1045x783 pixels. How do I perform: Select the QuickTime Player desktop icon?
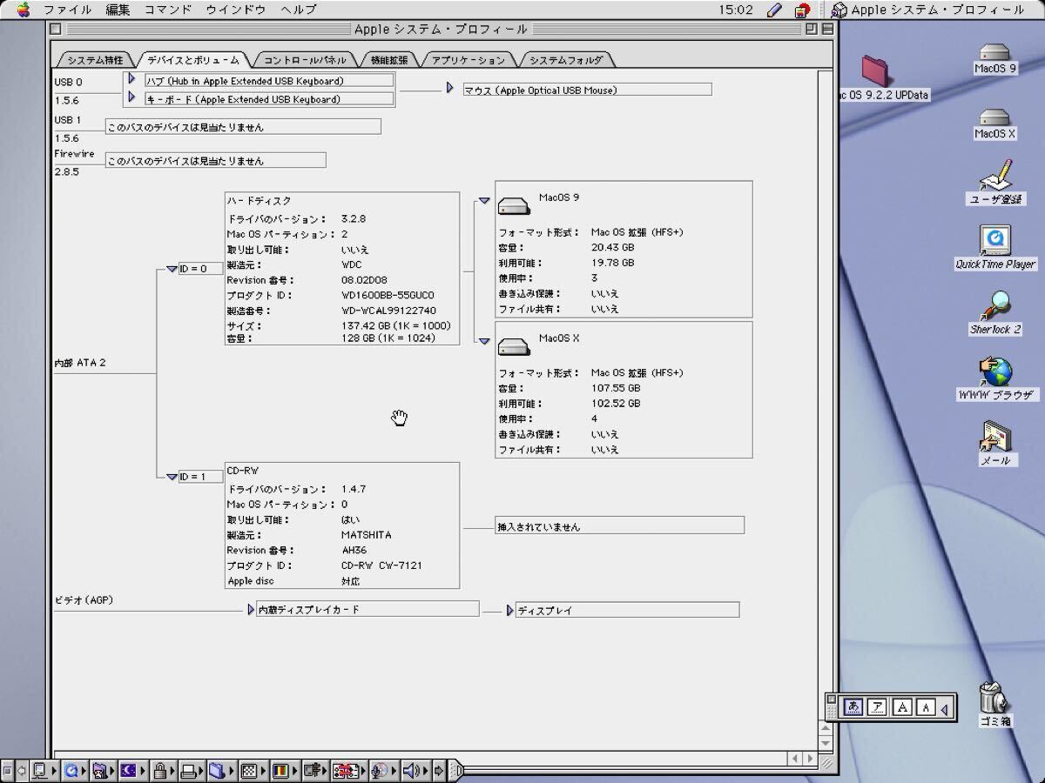994,239
